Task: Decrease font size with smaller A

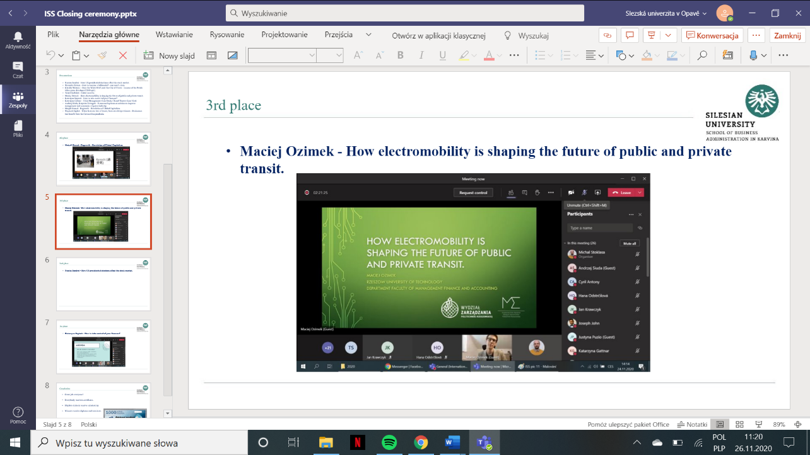Action: [x=379, y=55]
